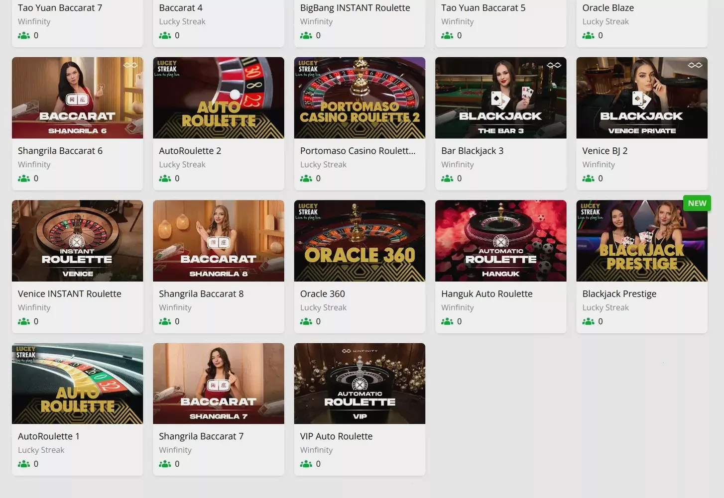This screenshot has width=724, height=498.
Task: Click the Bar Blackjack 3 title
Action: 472,151
